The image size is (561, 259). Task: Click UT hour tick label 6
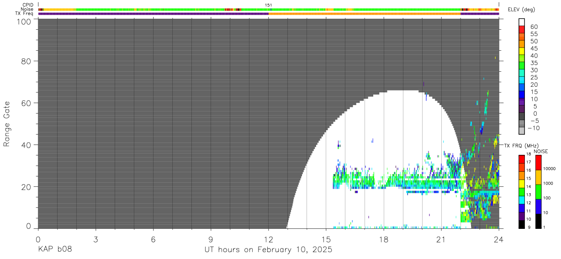coord(153,239)
